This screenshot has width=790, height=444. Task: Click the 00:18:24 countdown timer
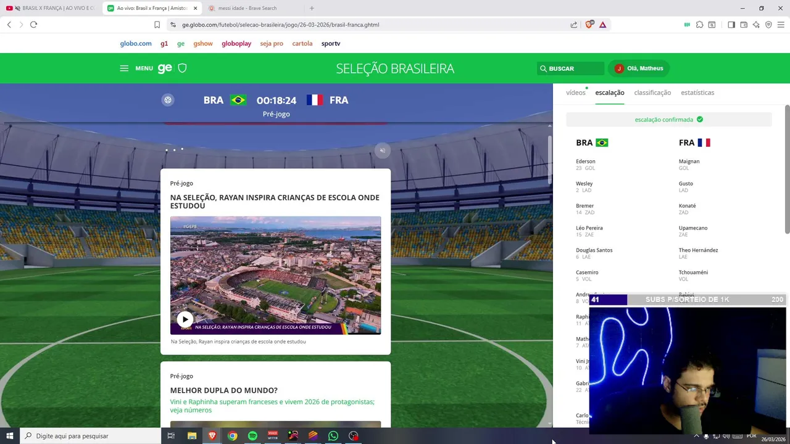(276, 100)
